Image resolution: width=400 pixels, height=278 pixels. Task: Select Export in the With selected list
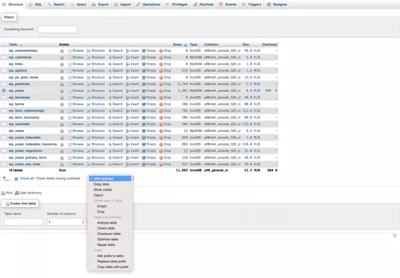(98, 195)
